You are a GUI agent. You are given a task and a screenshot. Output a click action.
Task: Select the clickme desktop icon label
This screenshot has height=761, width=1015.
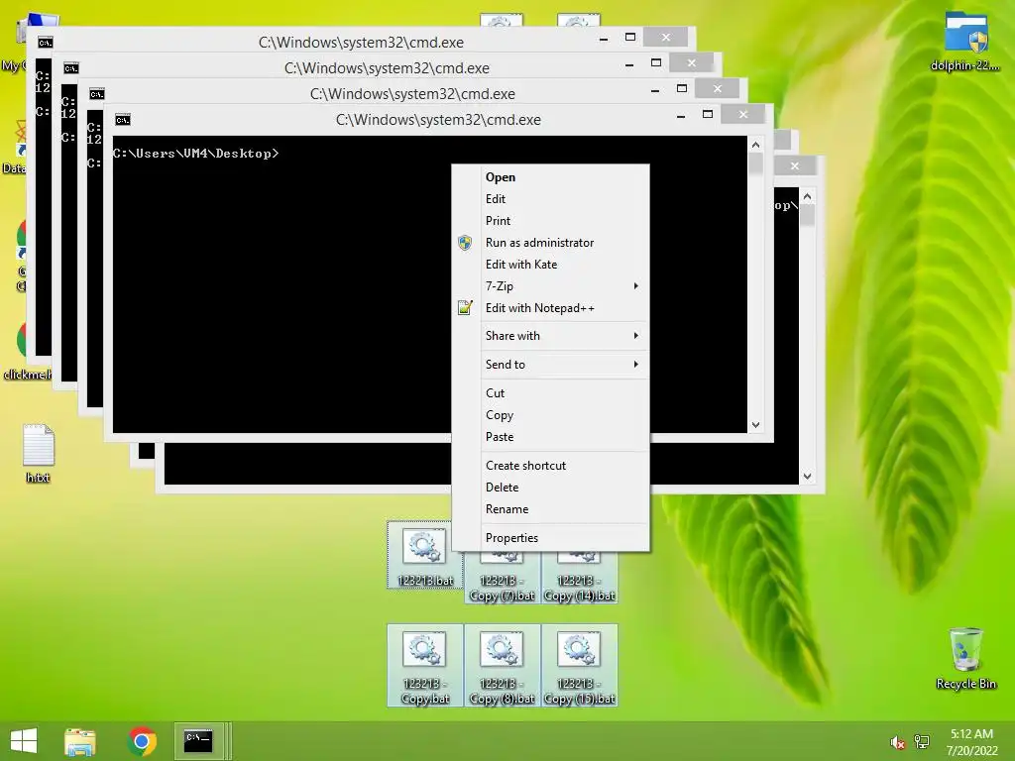tap(27, 375)
